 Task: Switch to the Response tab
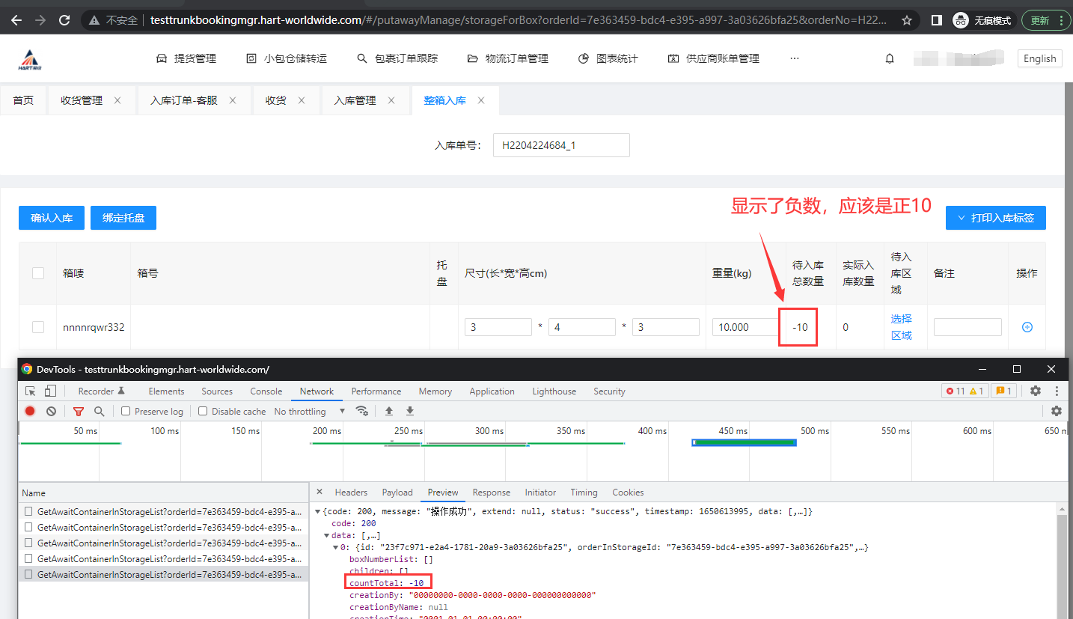pos(491,493)
